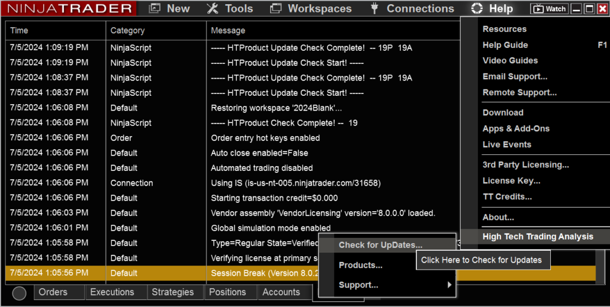
Task: Expand the Support submenu arrow
Action: (450, 285)
